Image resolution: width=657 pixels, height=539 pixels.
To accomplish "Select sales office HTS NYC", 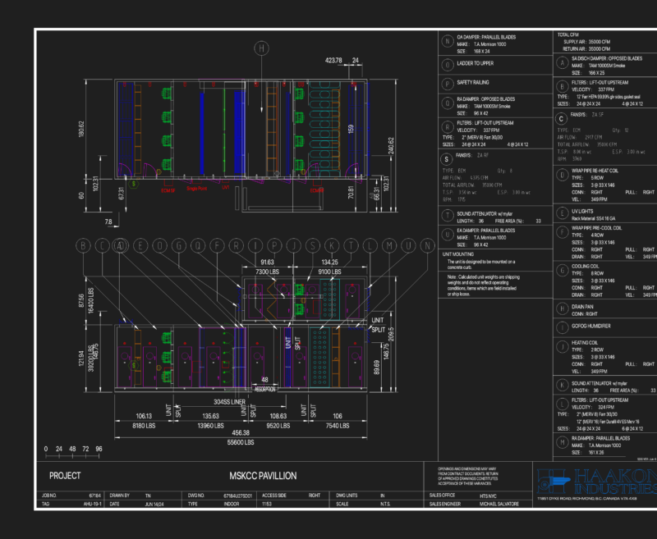I will pos(488,496).
